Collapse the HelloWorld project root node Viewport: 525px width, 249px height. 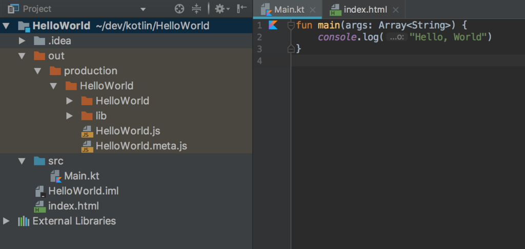[x=7, y=26]
